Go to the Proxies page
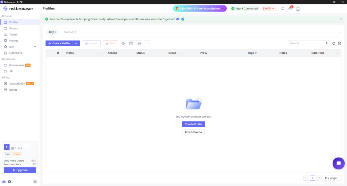Viewport: 347px width, 186px height. coord(20,41)
